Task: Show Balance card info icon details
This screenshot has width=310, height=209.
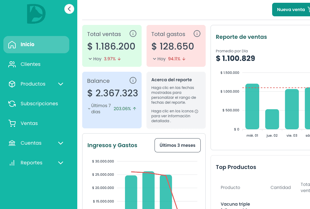Action: pyautogui.click(x=133, y=80)
